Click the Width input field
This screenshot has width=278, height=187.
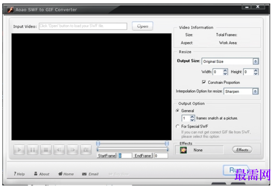coord(218,72)
